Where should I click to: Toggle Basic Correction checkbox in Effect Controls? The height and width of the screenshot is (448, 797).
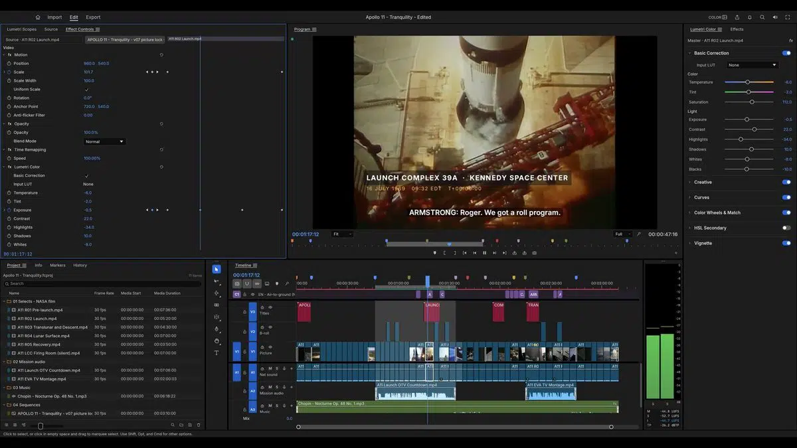86,176
